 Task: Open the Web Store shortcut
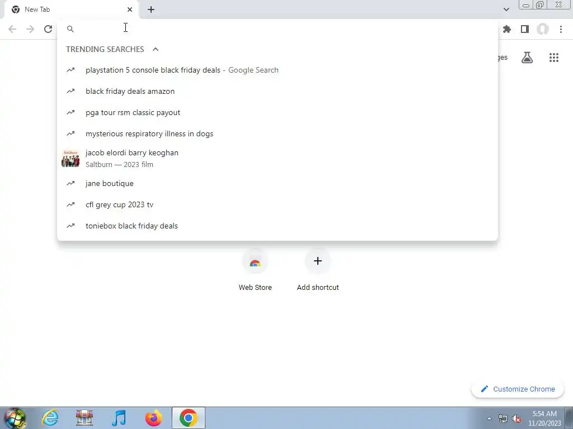coord(255,270)
